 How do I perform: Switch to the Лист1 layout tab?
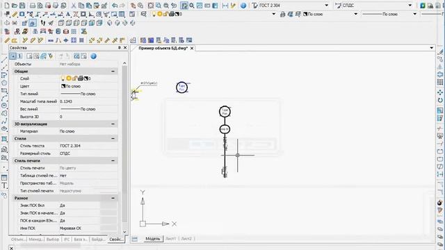171,239
